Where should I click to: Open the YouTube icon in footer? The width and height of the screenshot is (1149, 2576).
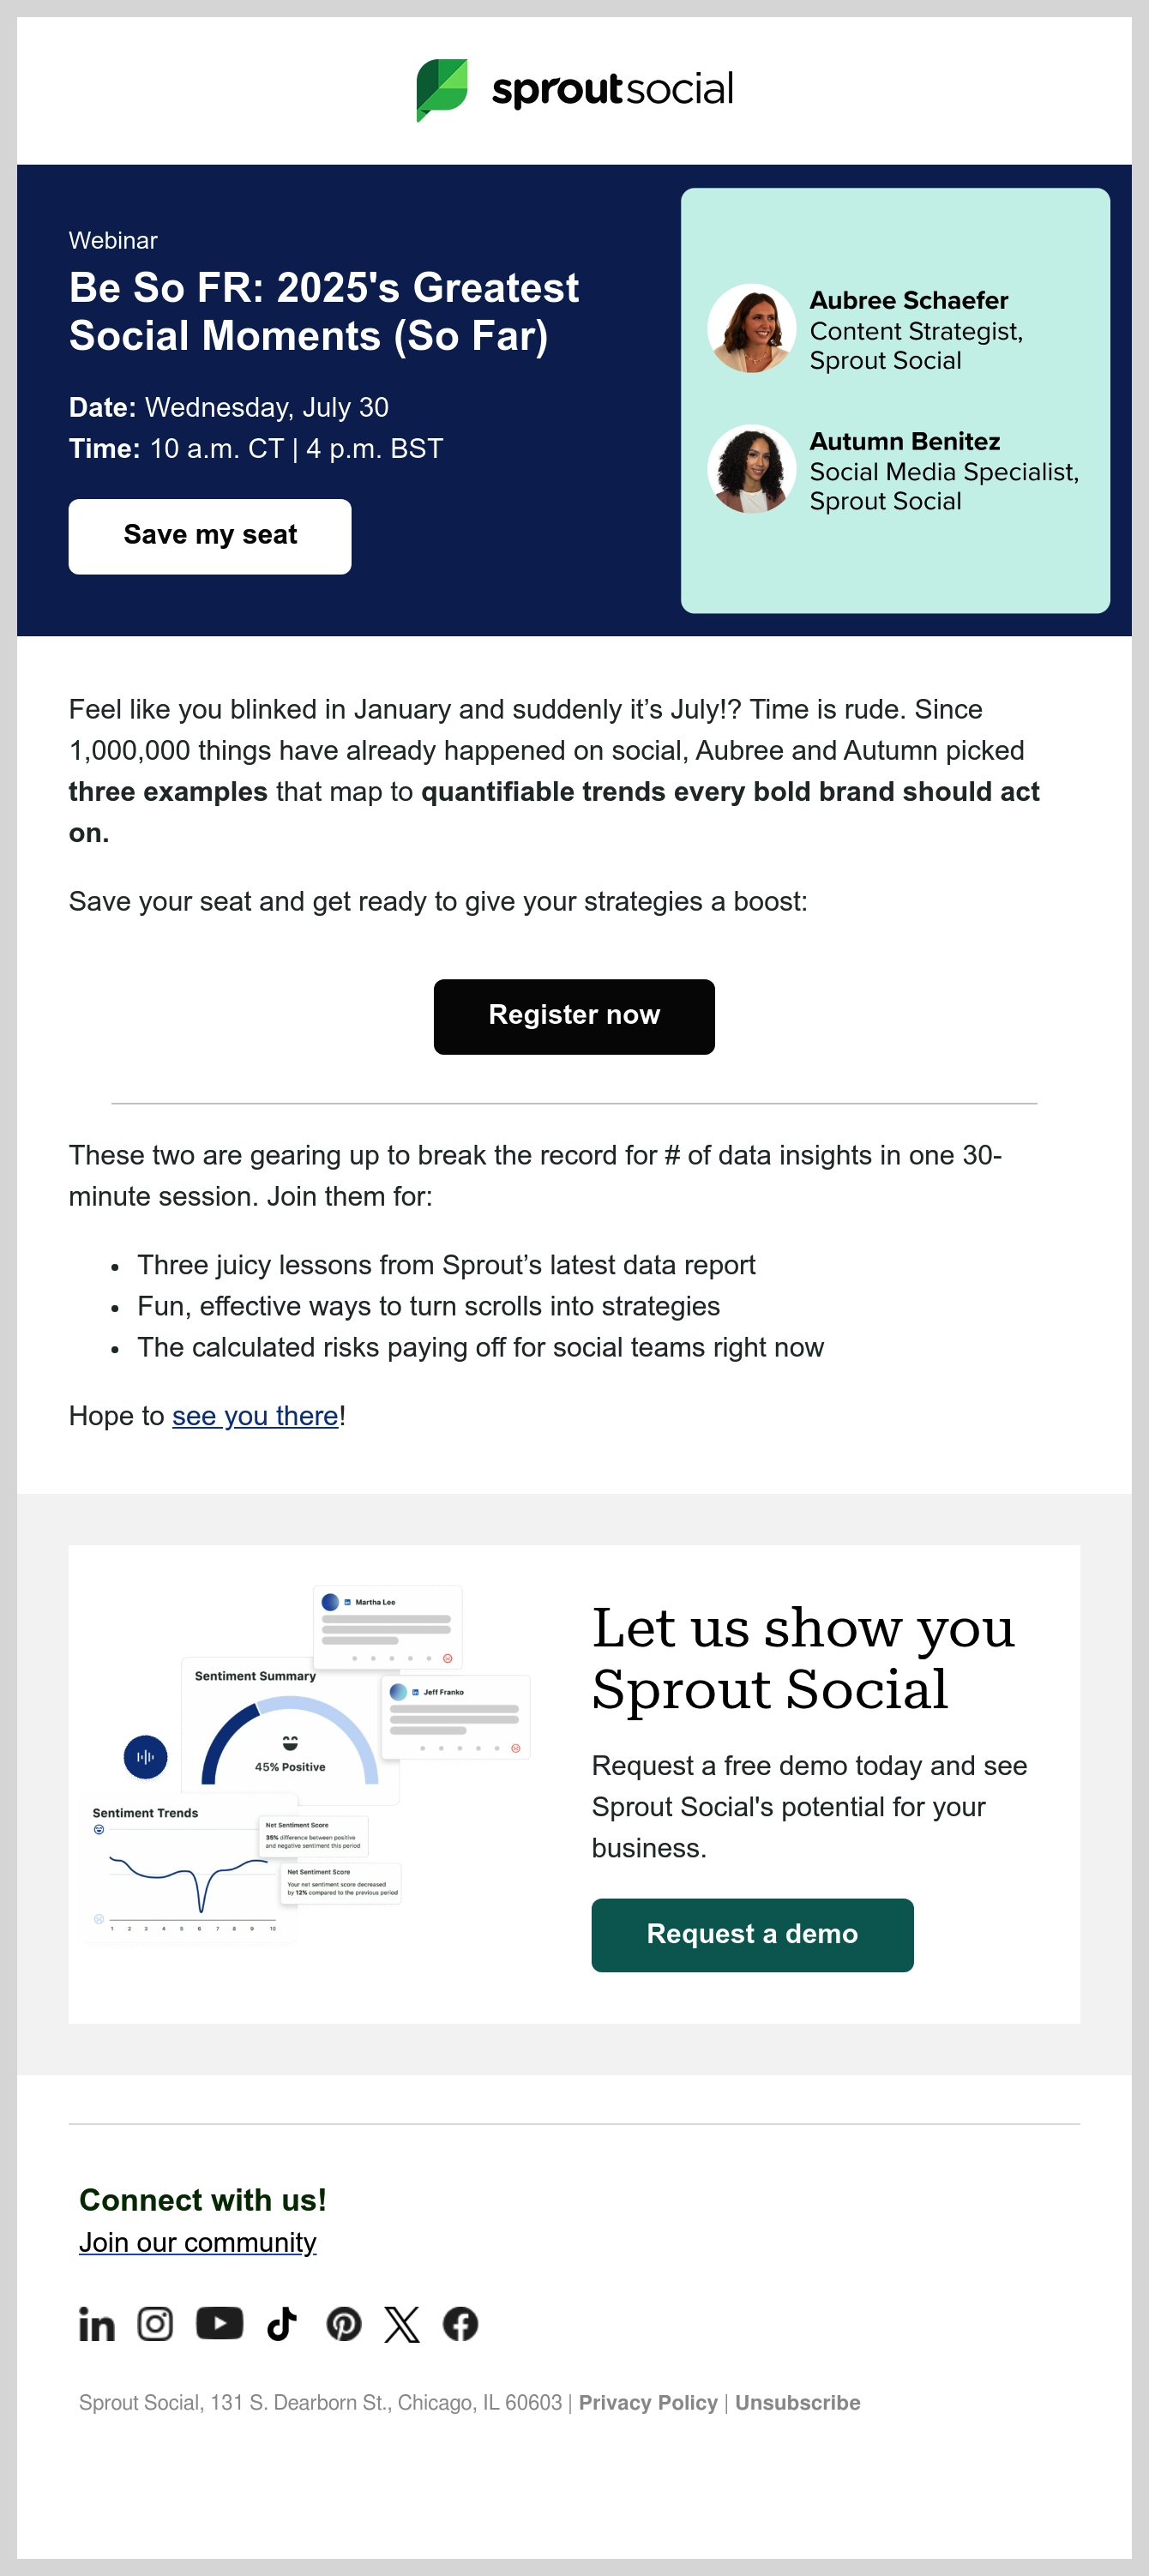(x=219, y=2324)
